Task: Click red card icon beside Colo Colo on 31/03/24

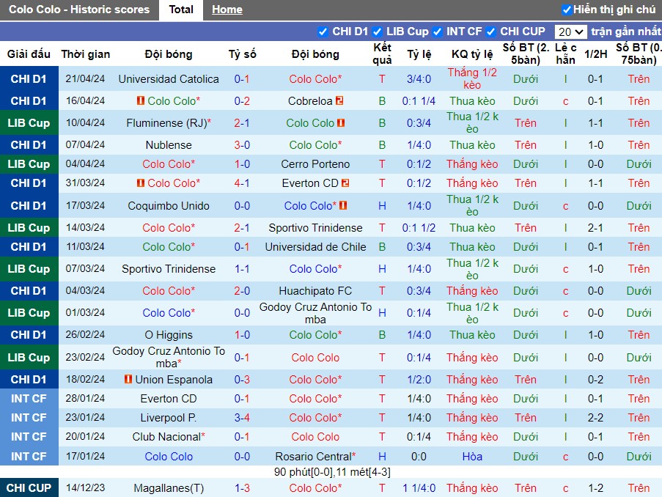Action: 141,183
